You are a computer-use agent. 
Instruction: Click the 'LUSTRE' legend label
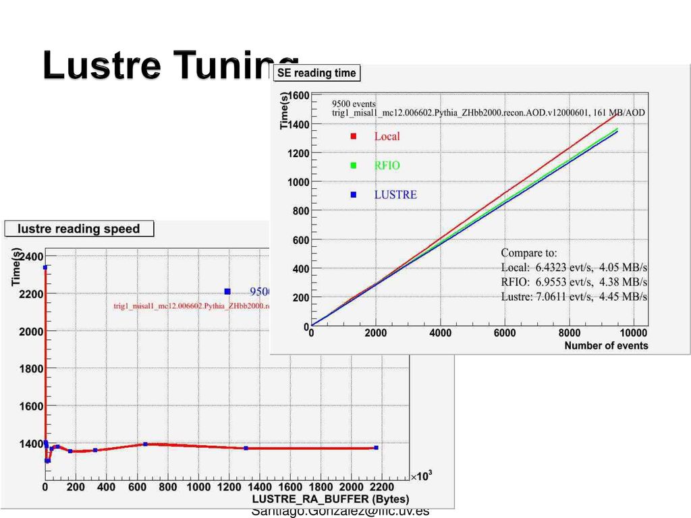pos(395,195)
